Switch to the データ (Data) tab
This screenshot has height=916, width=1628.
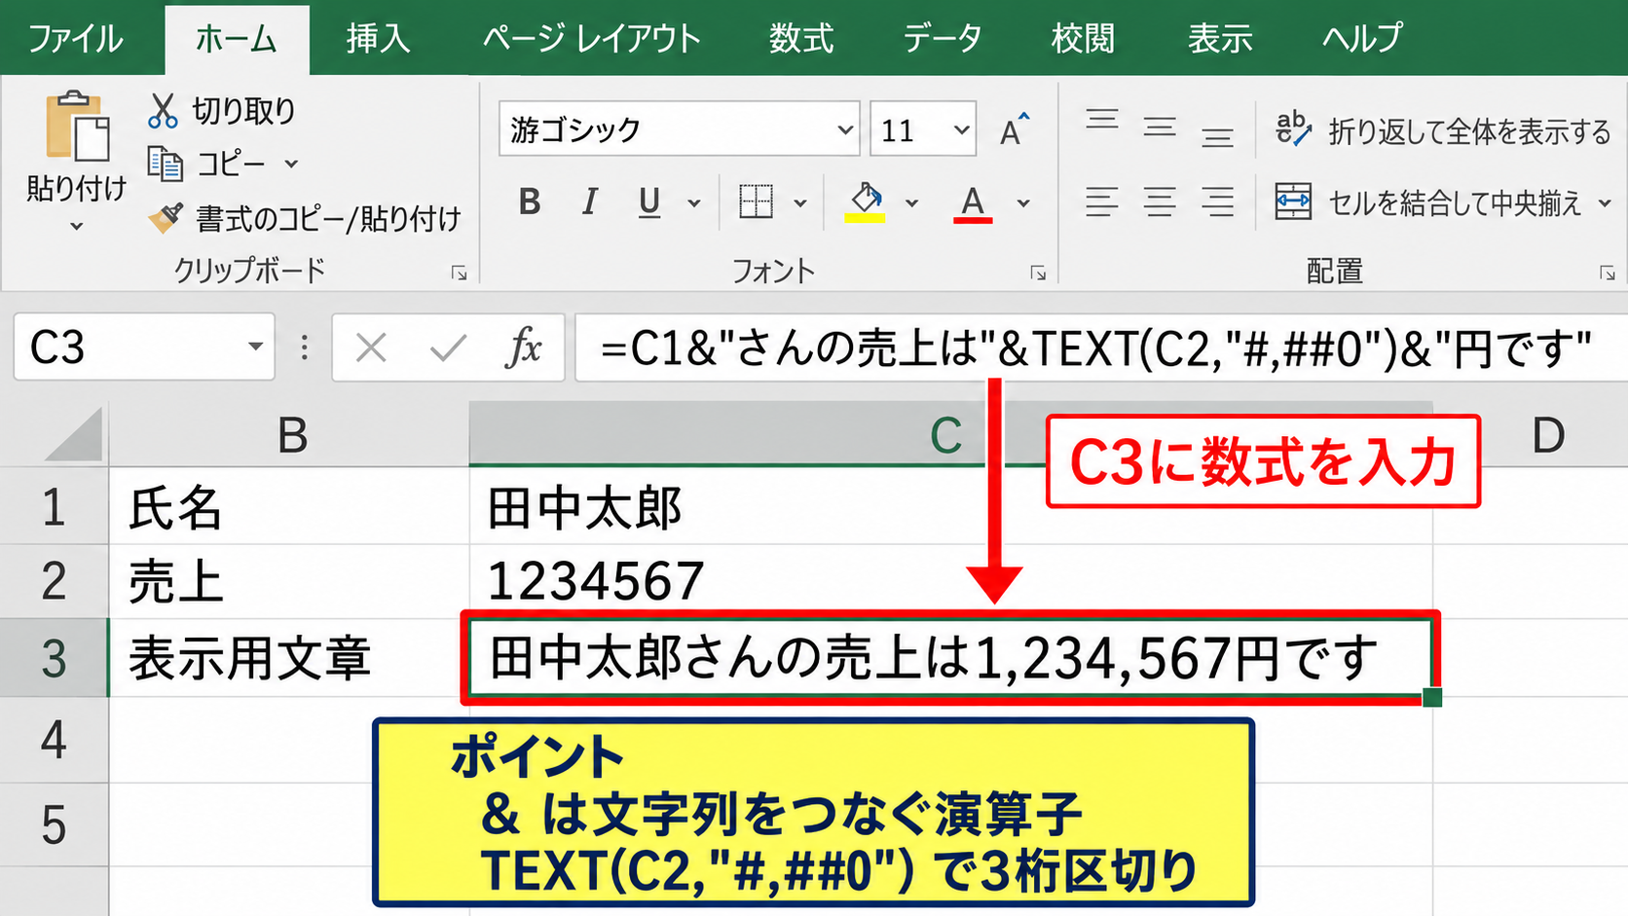tap(942, 39)
